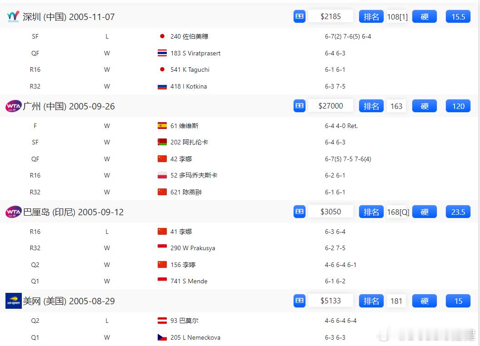Viewport: 480px width, 346px height.
Task: Click 硬 surface button for US Open
Action: click(425, 301)
